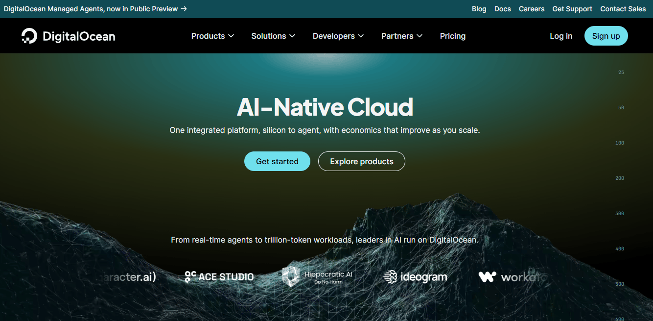Follow the Get Support link
The width and height of the screenshot is (653, 321).
572,9
